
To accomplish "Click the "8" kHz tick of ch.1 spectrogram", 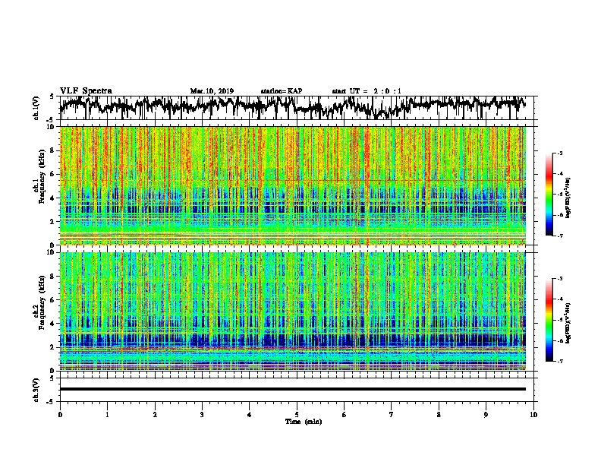I will [x=53, y=150].
